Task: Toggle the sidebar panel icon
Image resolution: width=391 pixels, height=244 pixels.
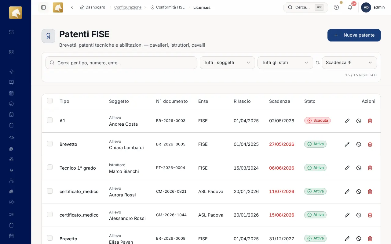Action: tap(43, 7)
